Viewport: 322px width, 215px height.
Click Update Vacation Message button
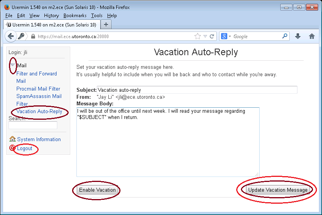pos(278,190)
